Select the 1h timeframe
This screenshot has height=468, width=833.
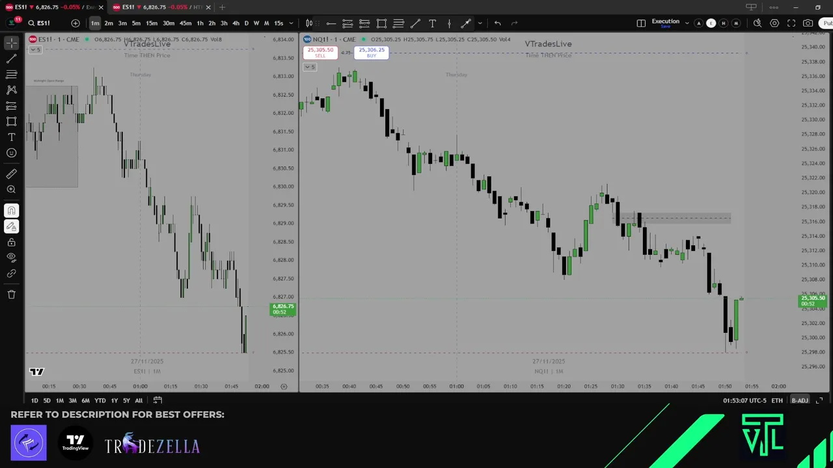[200, 23]
